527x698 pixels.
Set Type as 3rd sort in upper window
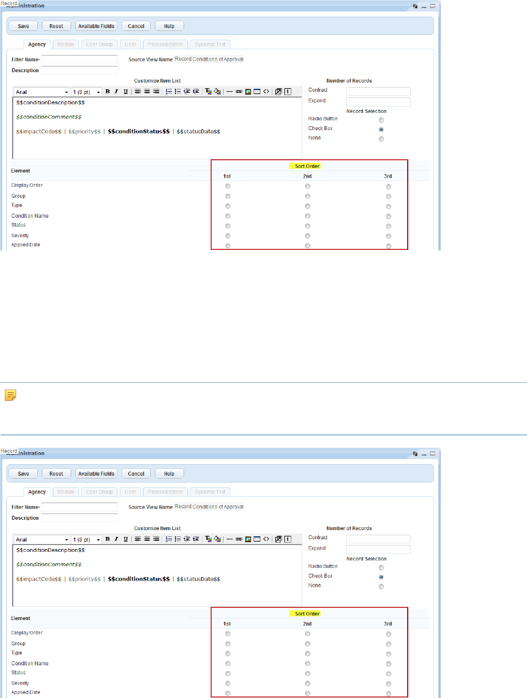coord(389,206)
